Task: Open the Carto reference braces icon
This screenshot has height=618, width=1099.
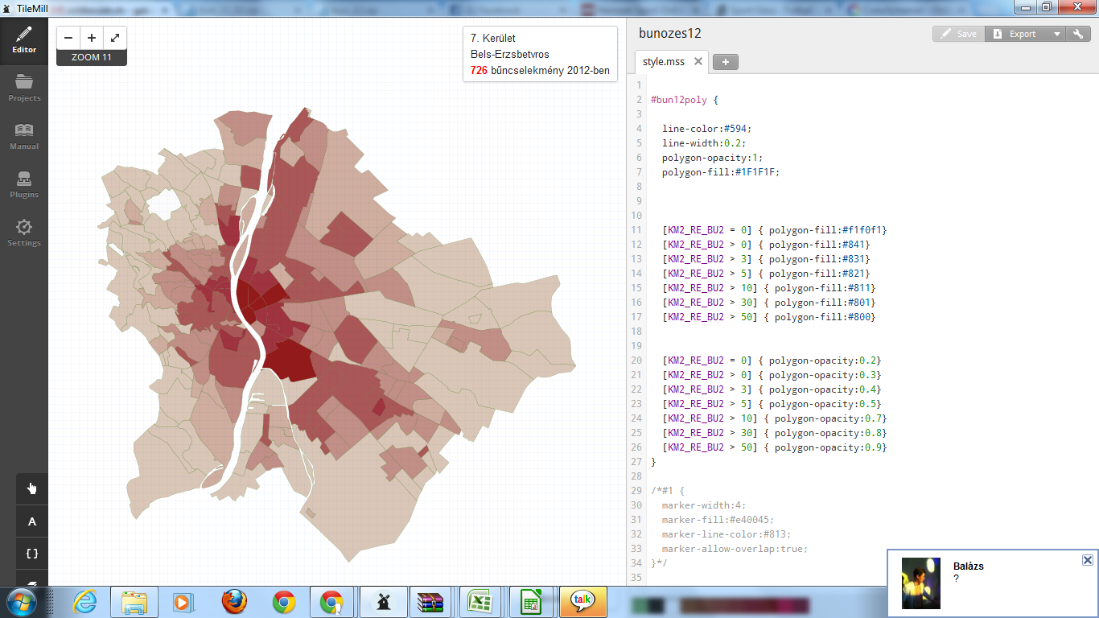Action: pyautogui.click(x=32, y=554)
